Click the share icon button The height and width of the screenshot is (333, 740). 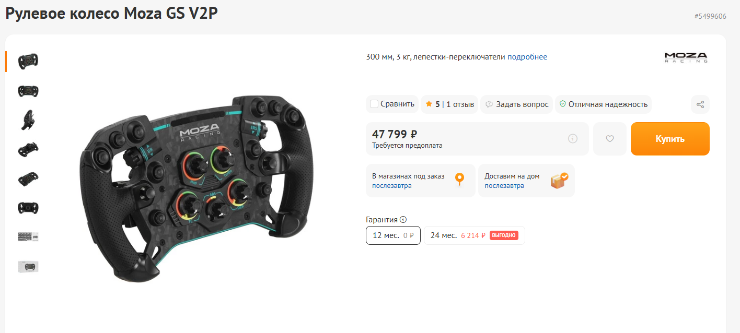pos(700,104)
